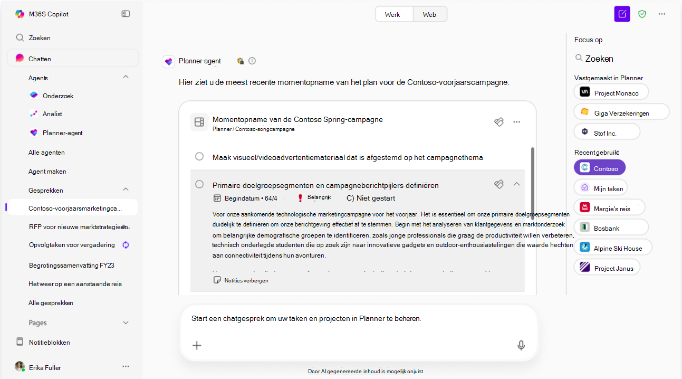
Task: Collapse the doelgroepsegmenten task details
Action: [x=517, y=184]
